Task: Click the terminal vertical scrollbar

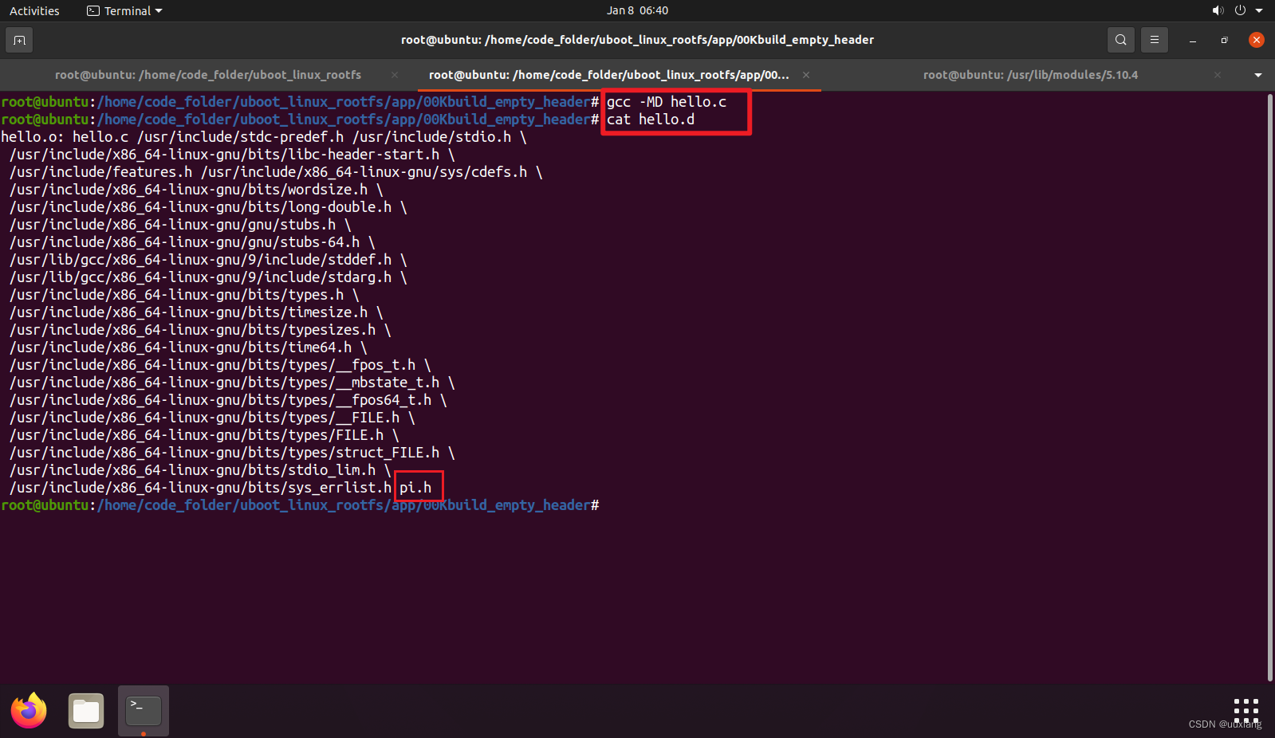Action: tap(1269, 387)
